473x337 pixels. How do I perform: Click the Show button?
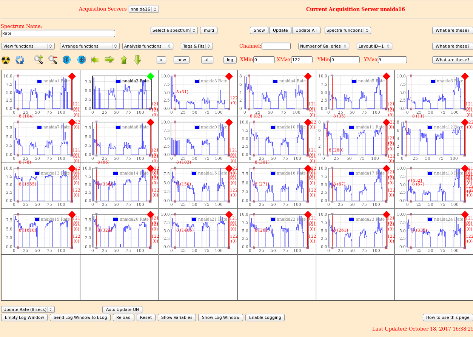click(x=259, y=30)
